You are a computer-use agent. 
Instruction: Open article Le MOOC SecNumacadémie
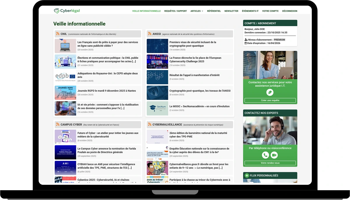click(x=199, y=106)
